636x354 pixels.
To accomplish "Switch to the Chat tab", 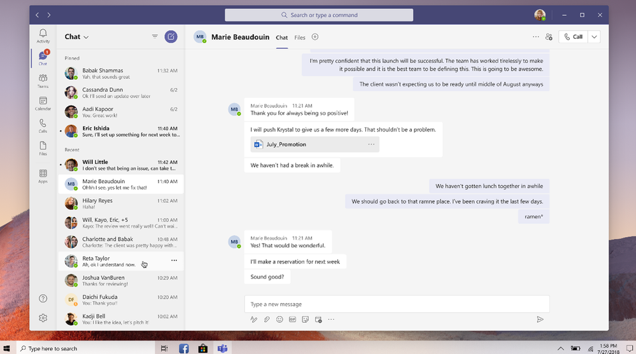I will [282, 37].
